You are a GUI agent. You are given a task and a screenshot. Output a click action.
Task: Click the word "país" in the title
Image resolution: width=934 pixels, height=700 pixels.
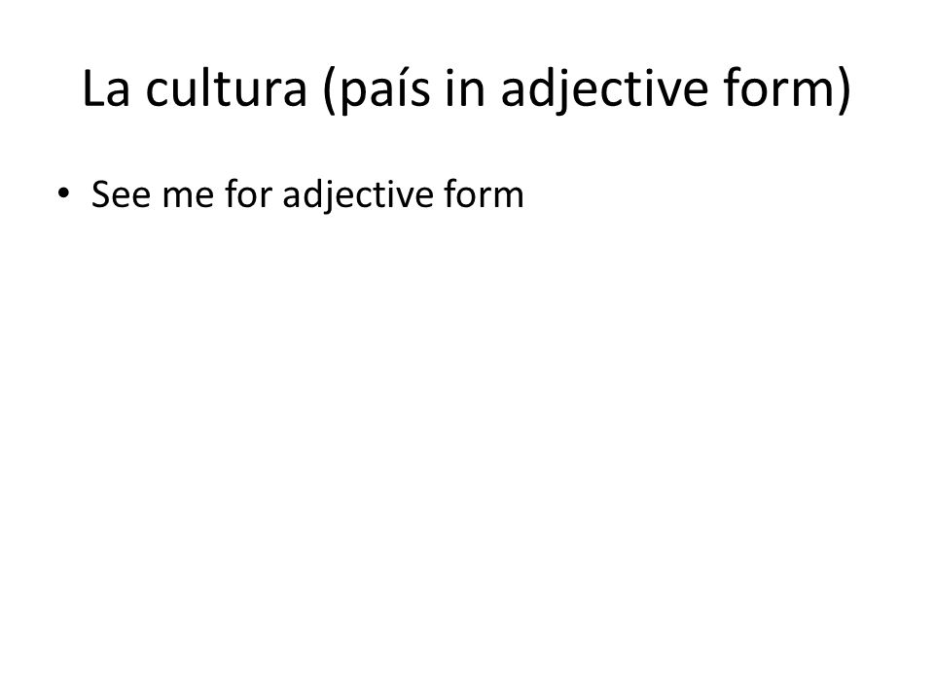(x=385, y=90)
